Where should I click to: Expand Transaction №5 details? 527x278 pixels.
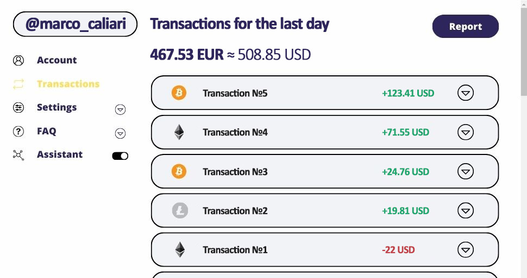click(x=465, y=93)
